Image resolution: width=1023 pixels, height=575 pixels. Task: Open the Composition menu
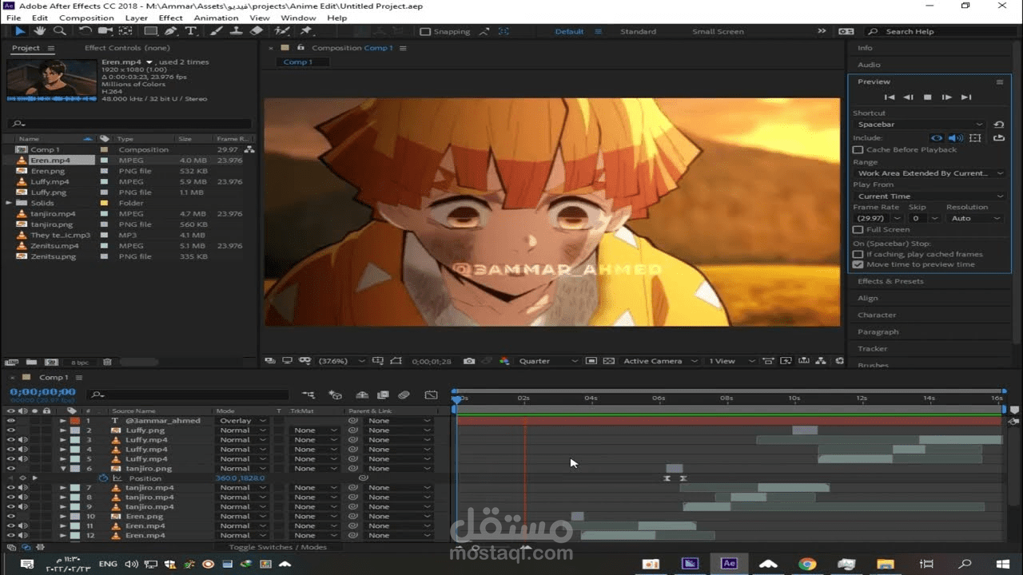(x=86, y=18)
